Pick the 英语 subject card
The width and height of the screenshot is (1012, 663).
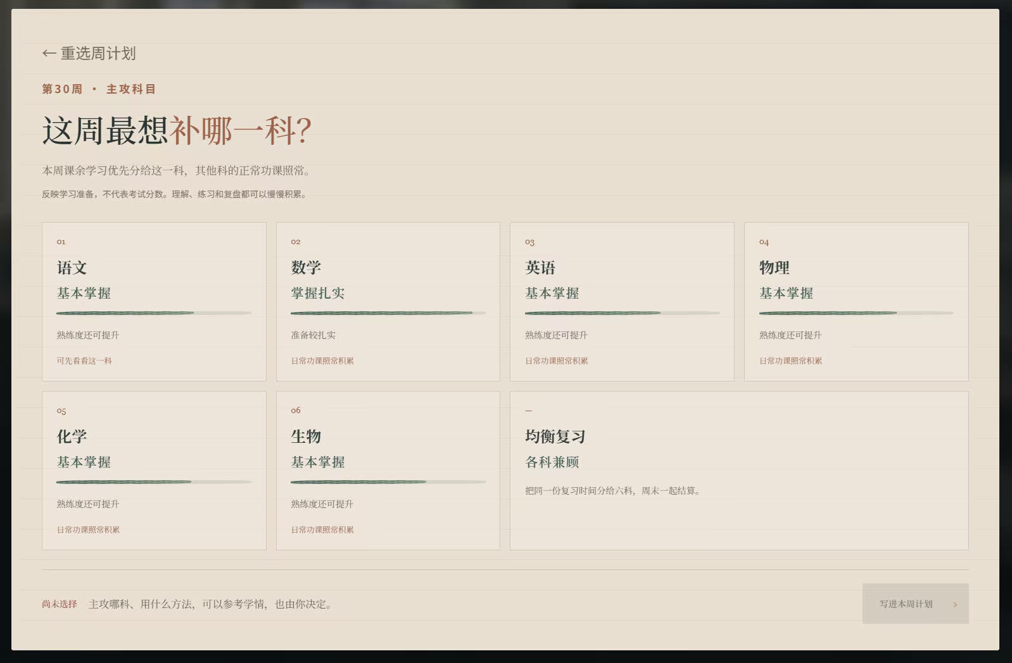coord(622,302)
